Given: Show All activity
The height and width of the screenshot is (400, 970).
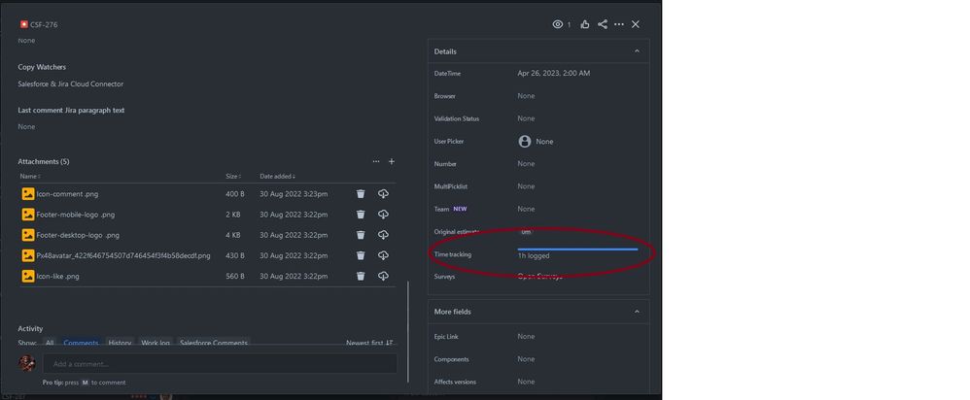Looking at the screenshot, I should (x=50, y=343).
